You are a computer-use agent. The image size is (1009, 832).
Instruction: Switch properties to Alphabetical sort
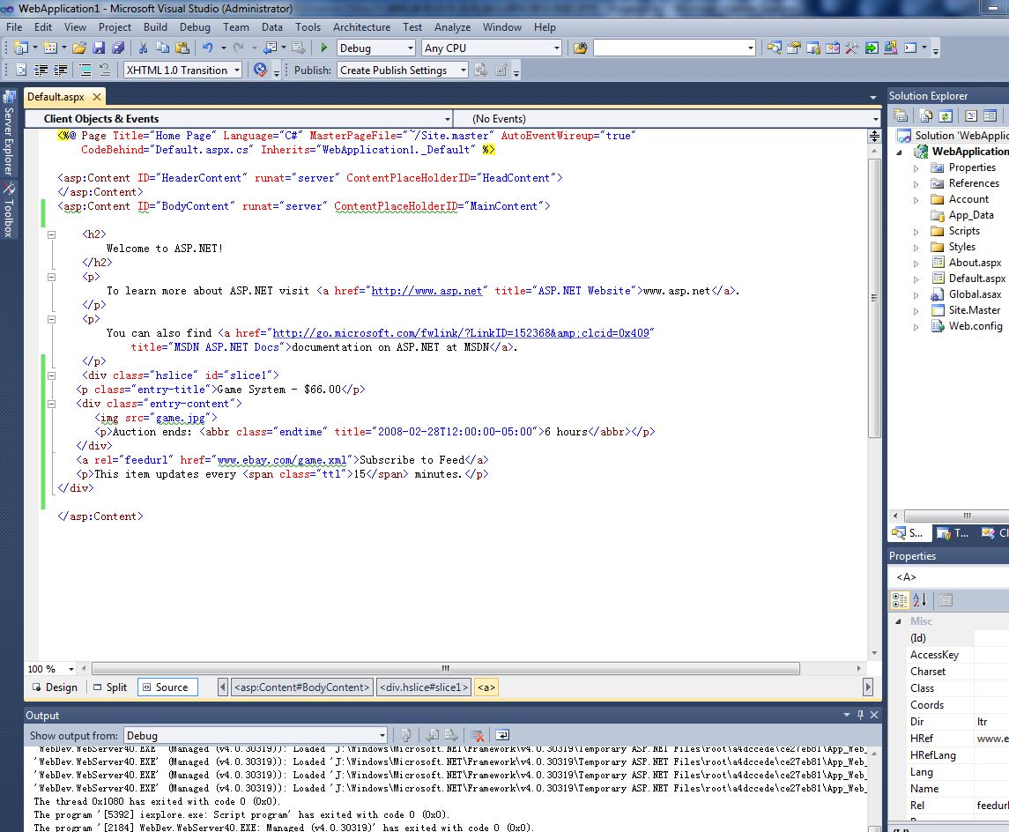(x=920, y=600)
